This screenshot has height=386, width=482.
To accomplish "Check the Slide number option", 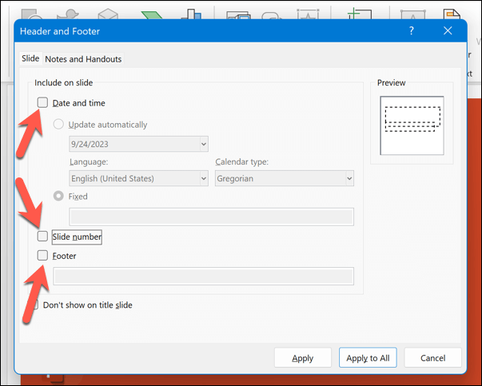I will coord(43,237).
